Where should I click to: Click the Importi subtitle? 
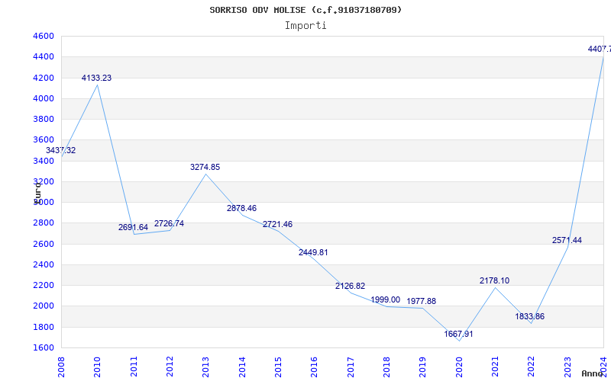(x=305, y=26)
